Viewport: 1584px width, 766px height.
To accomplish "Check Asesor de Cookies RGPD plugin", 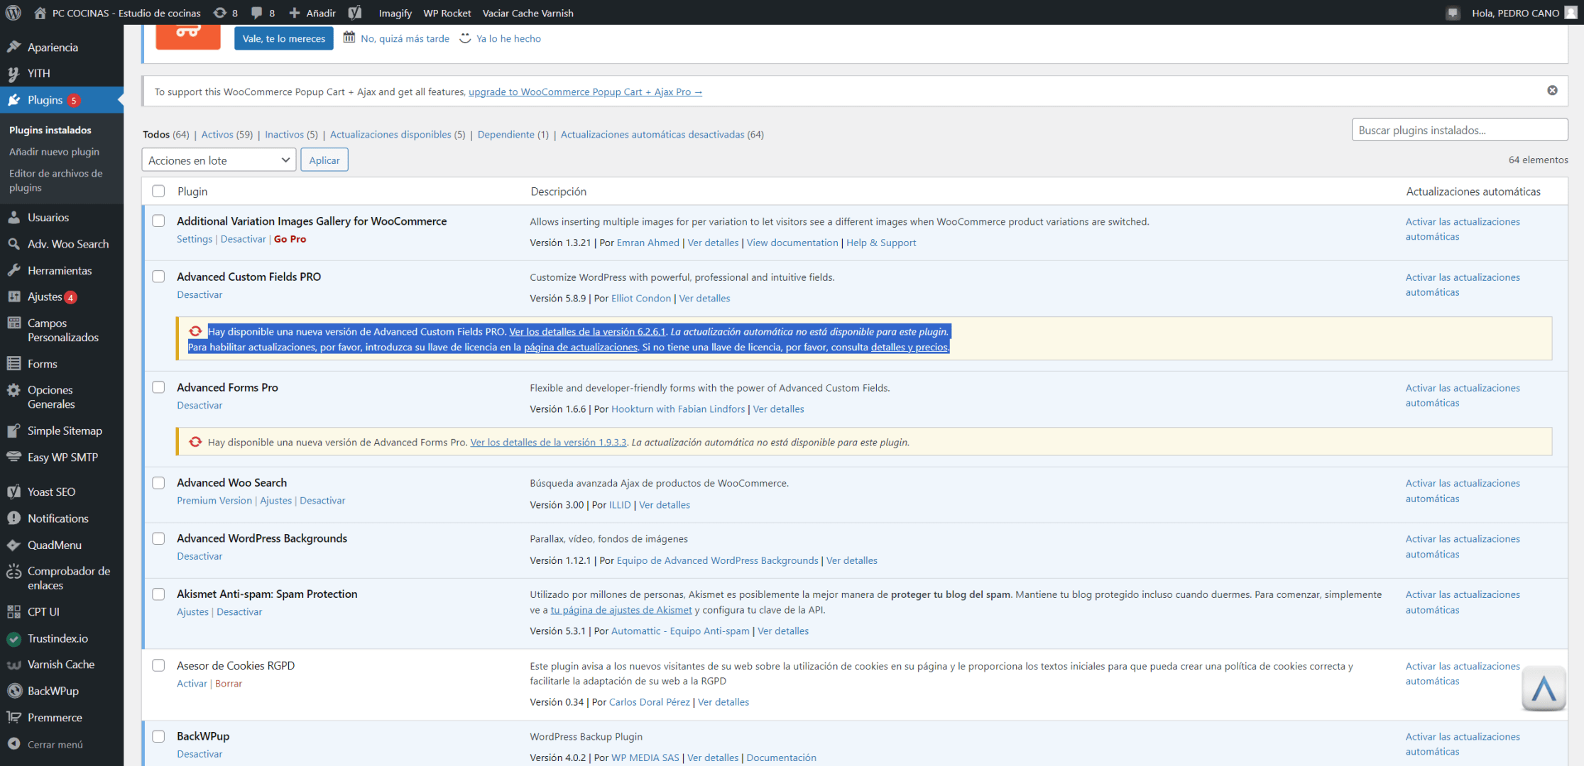I will click(x=158, y=665).
